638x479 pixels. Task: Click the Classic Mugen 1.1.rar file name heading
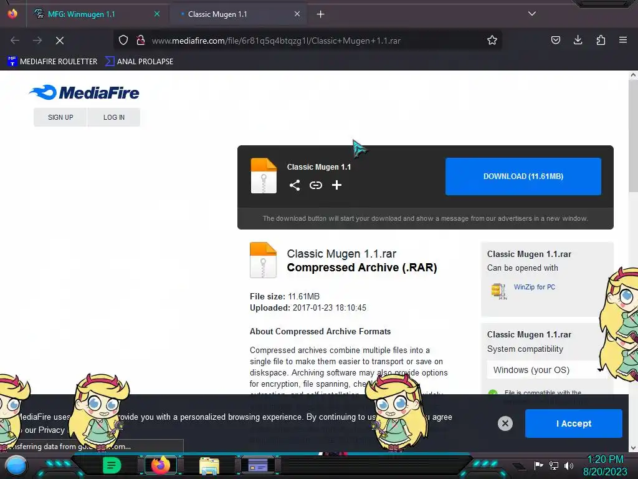pyautogui.click(x=341, y=254)
